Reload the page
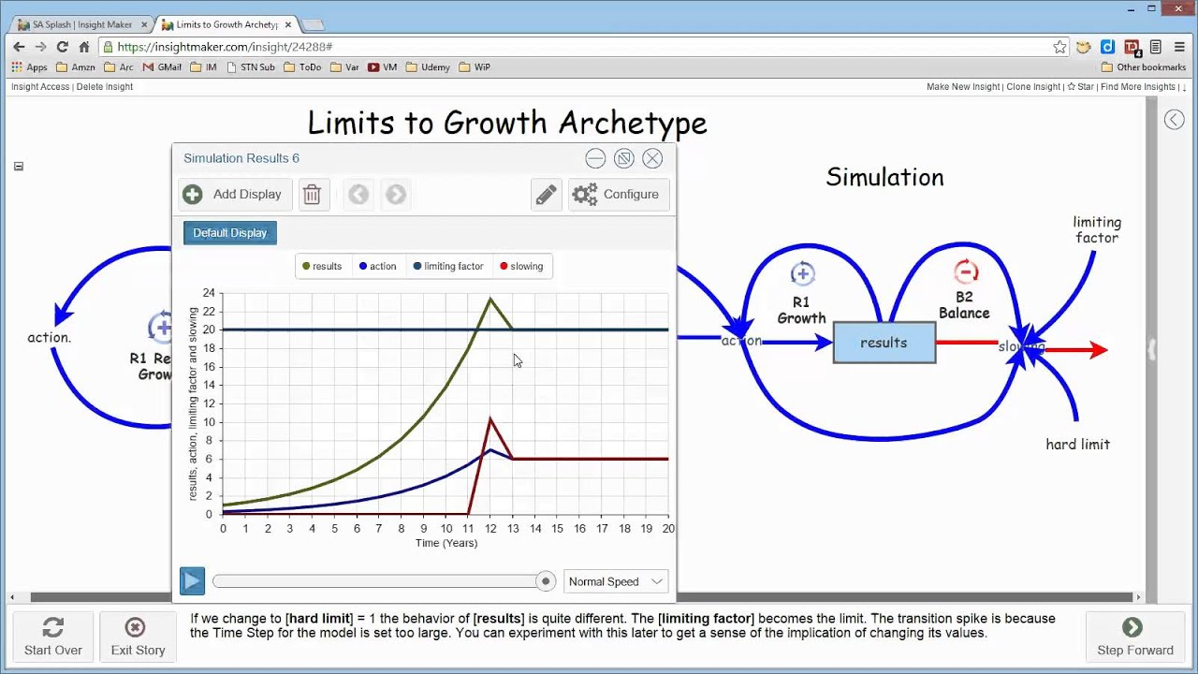Viewport: 1198px width, 674px height. pyautogui.click(x=63, y=47)
